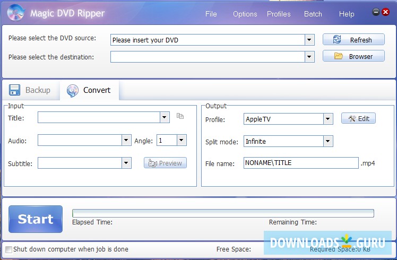Close the Magic DVD Ripper window
Image resolution: width=397 pixels, height=260 pixels.
tap(386, 12)
